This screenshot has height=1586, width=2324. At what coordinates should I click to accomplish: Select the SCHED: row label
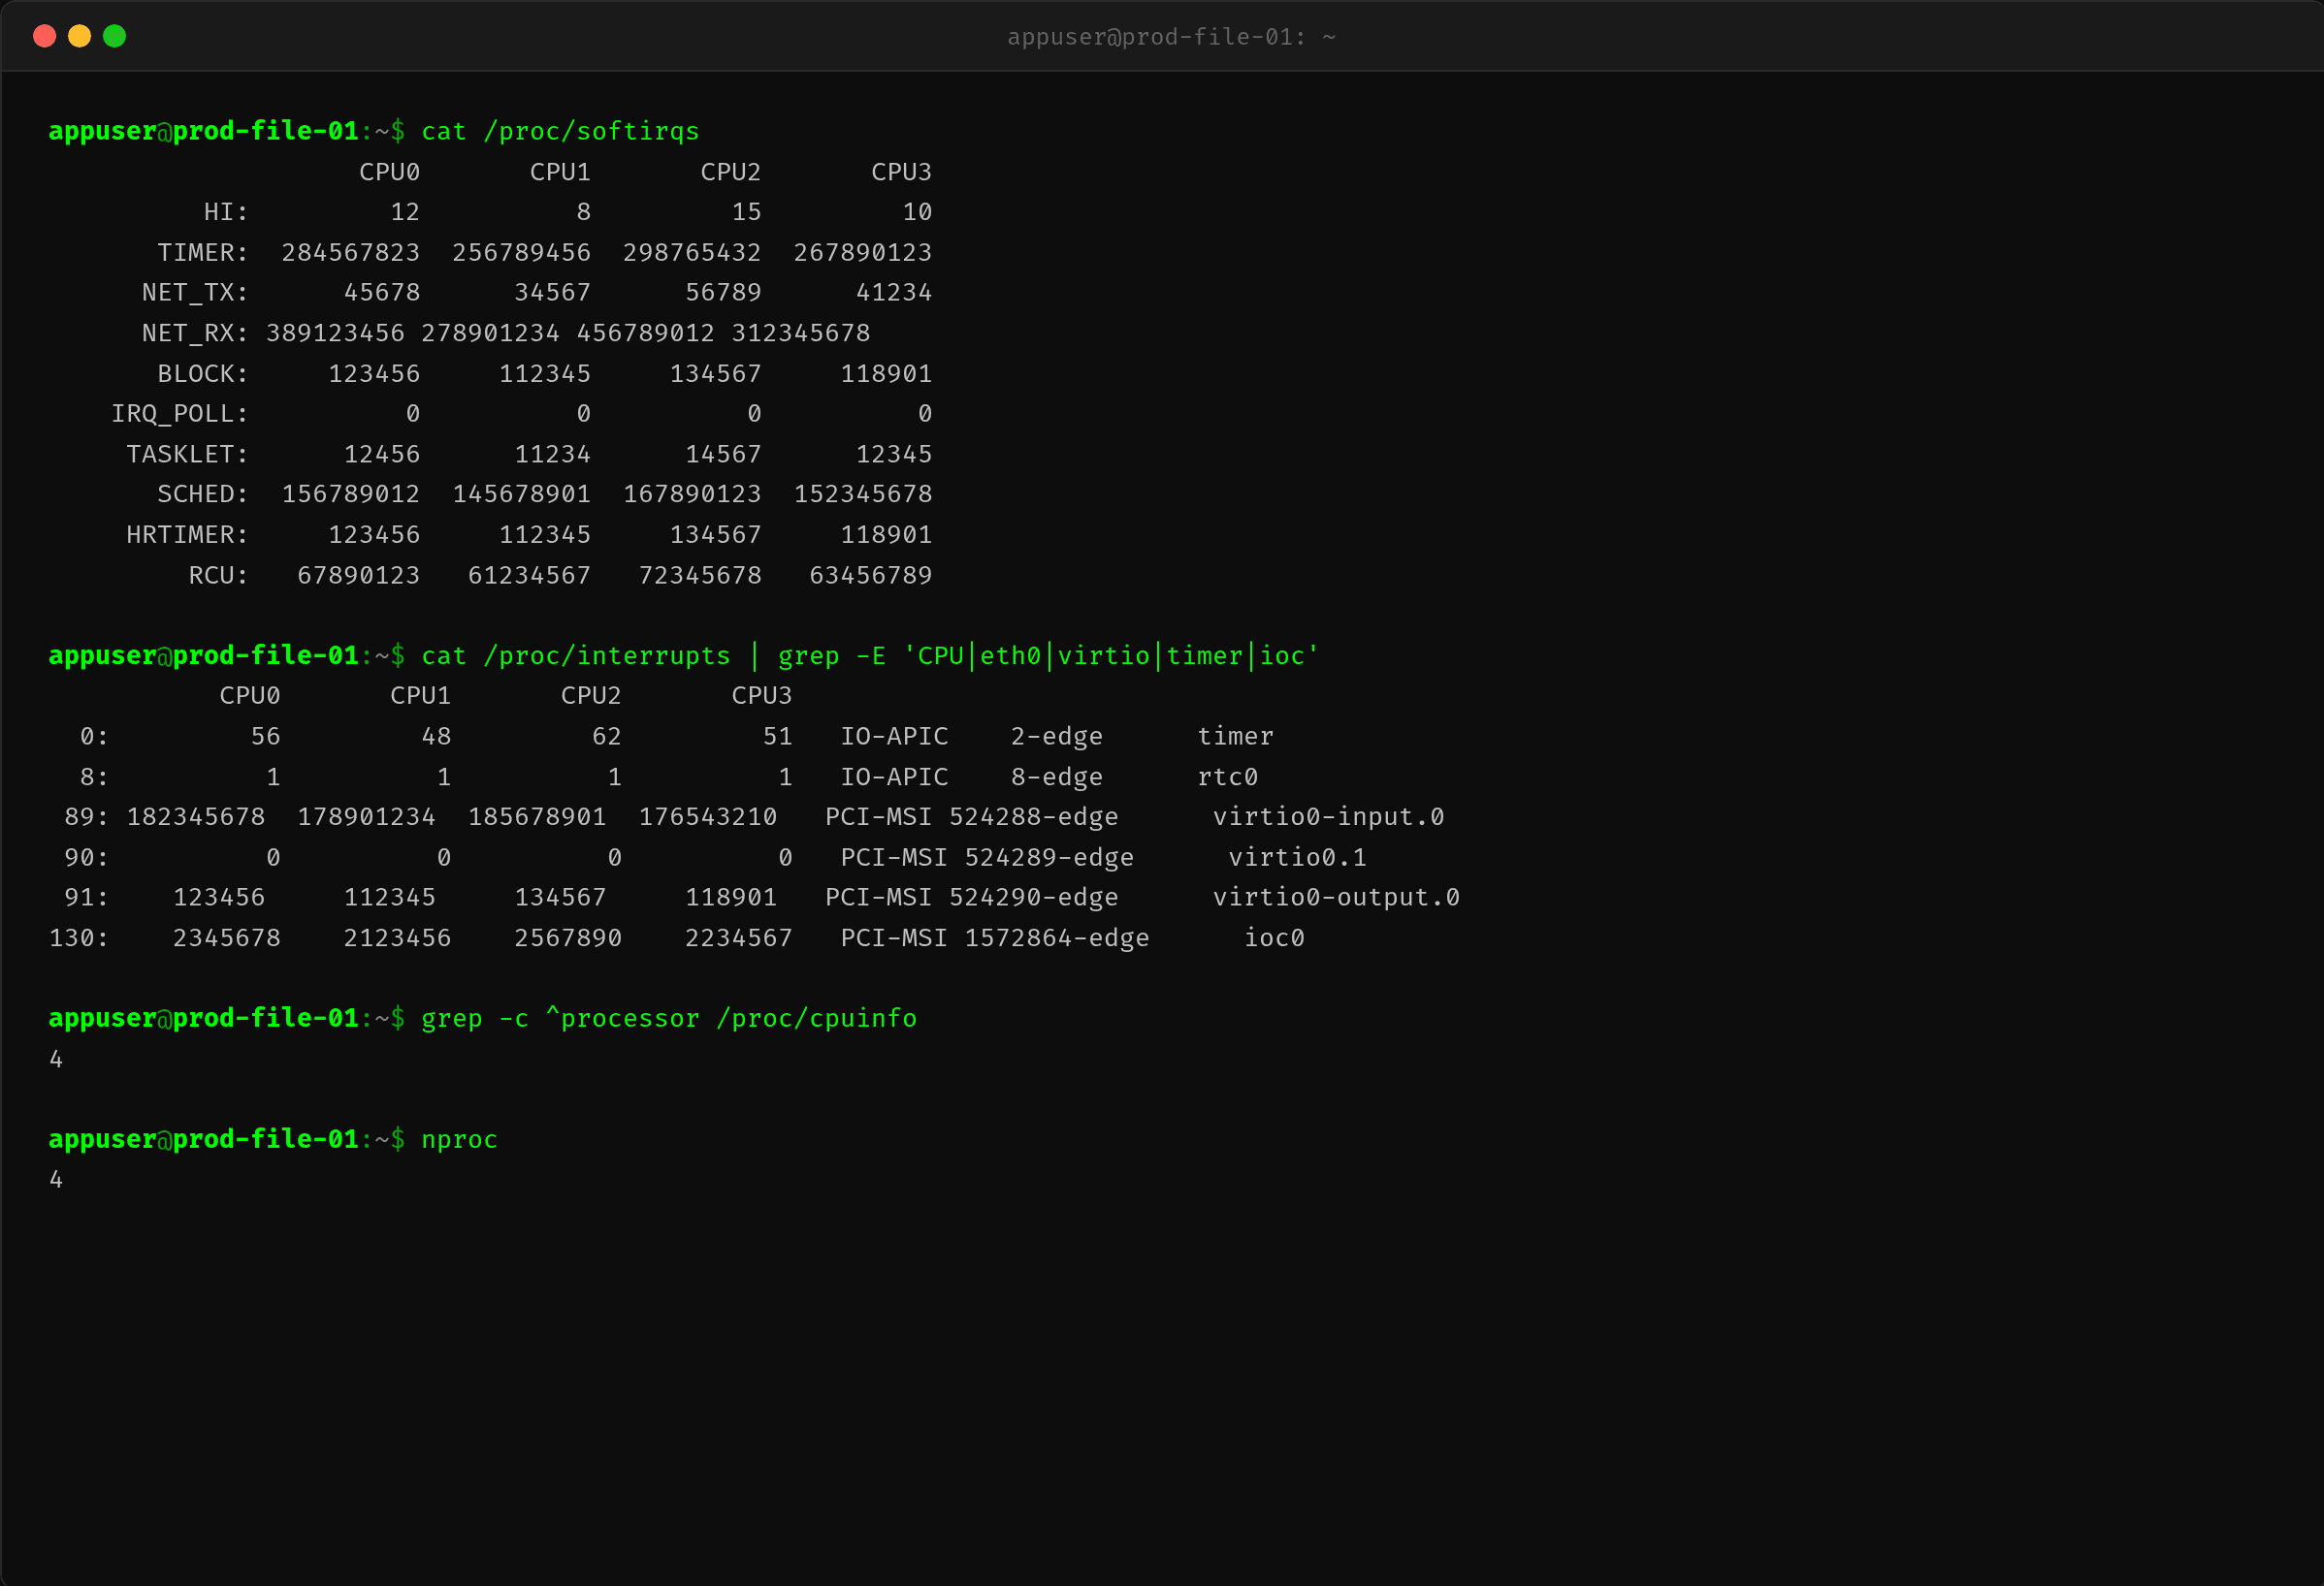(203, 493)
